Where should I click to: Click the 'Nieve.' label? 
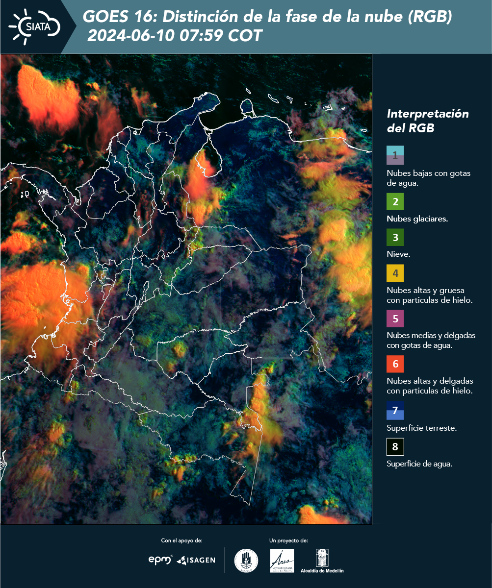398,254
